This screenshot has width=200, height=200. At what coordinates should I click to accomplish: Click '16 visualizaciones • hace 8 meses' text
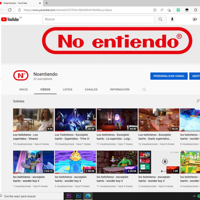156,144
